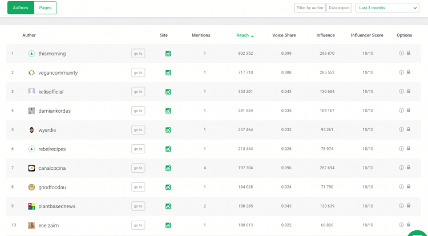Click vegancommunity author avatar
This screenshot has height=236, width=428.
31,73
